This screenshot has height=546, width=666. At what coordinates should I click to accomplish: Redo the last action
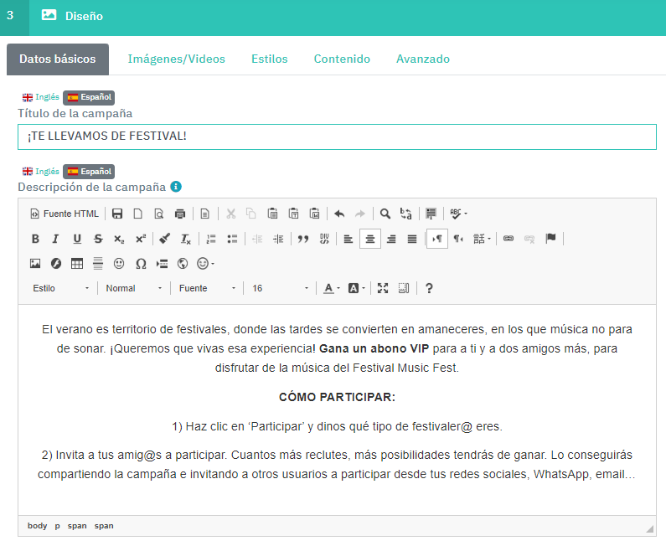[360, 214]
